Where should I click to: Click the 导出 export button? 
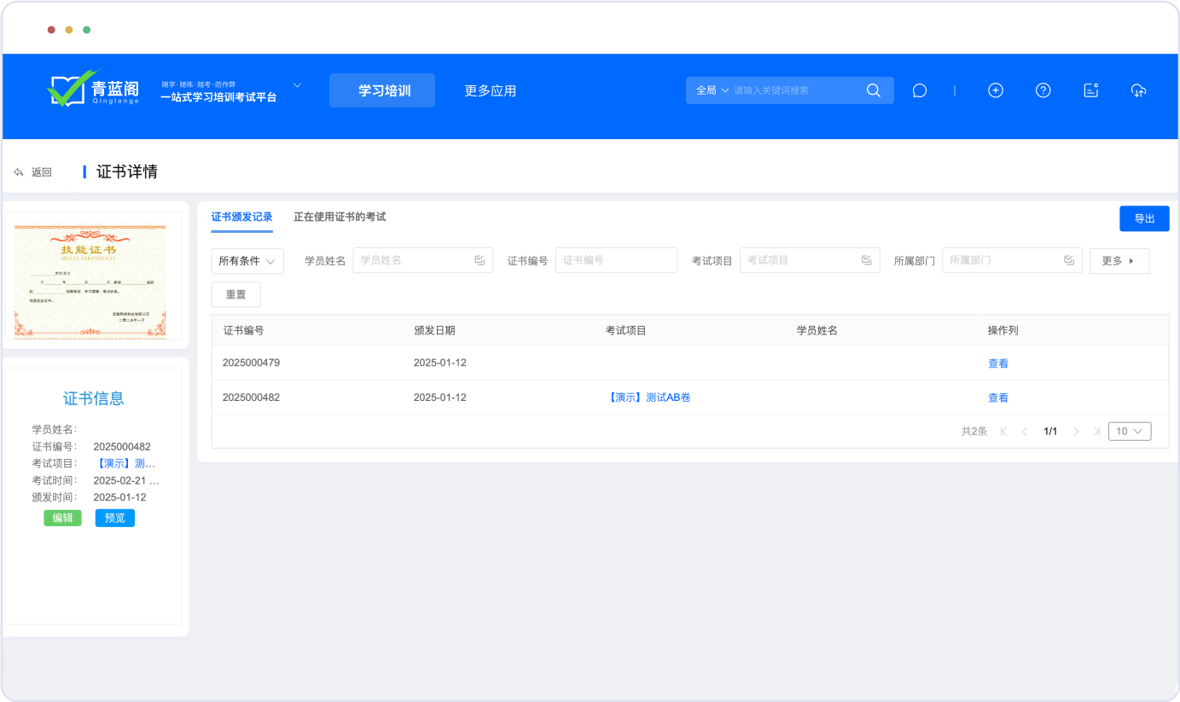(x=1143, y=219)
